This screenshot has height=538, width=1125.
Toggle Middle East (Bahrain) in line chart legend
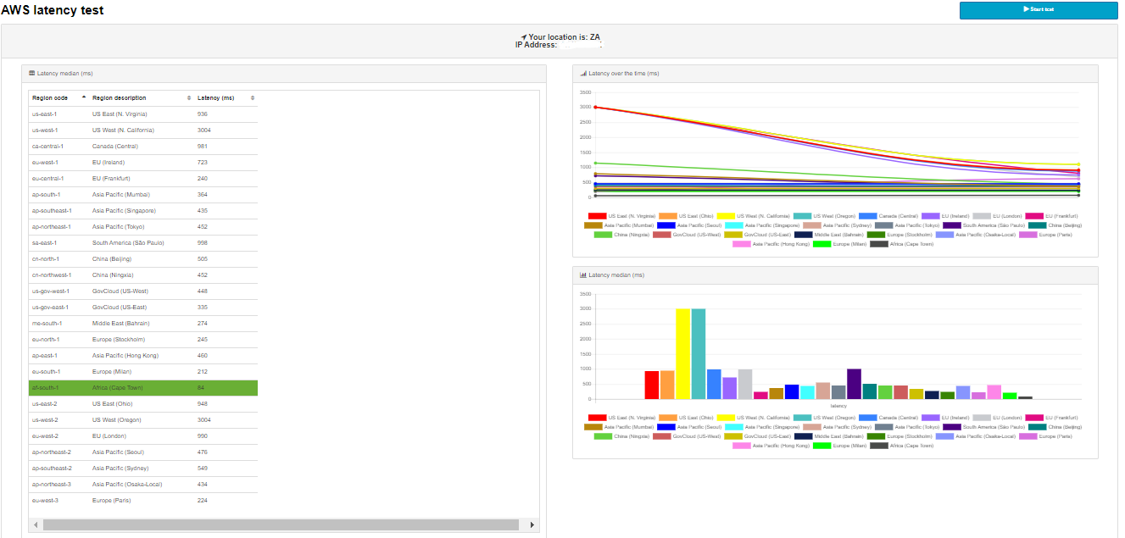829,235
